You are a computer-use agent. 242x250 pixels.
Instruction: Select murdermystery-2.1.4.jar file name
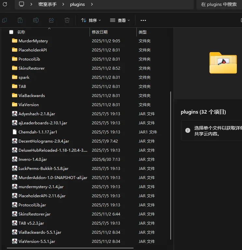click(41, 187)
